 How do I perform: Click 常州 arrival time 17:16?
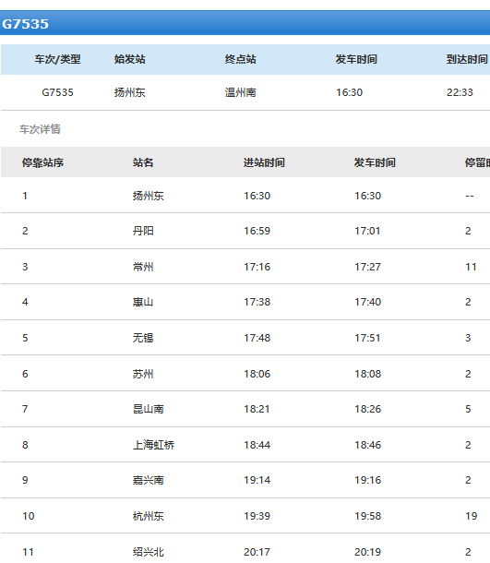tap(257, 267)
